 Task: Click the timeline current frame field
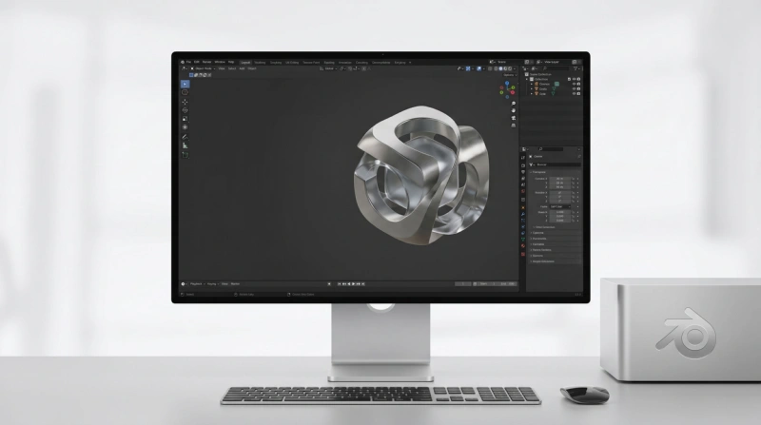point(463,284)
